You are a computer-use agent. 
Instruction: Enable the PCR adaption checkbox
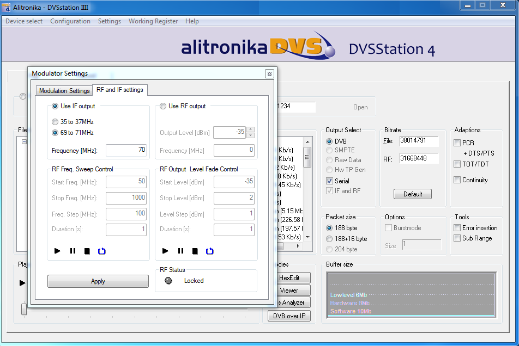(457, 143)
